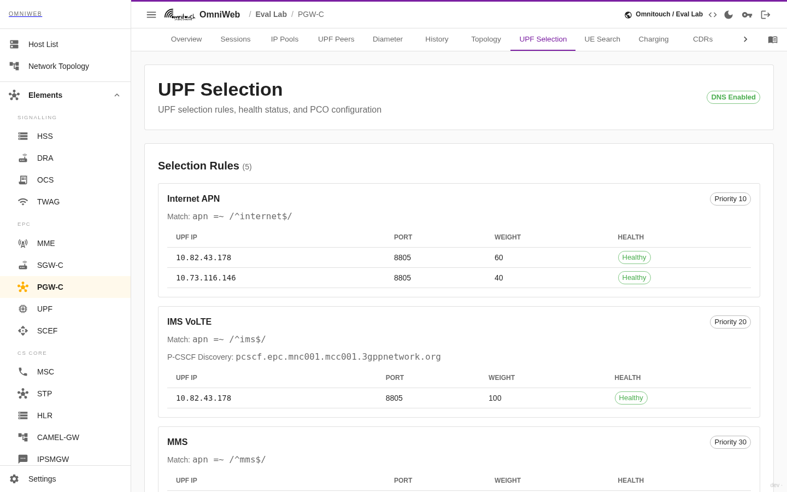Open the CDRs tab
The width and height of the screenshot is (787, 492).
pos(703,39)
